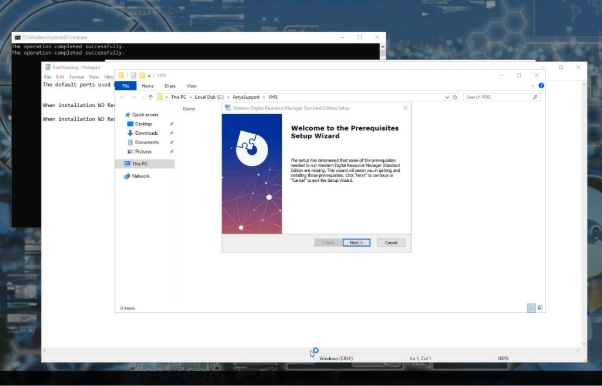Click the 0 items status text
The width and height of the screenshot is (602, 386).
coord(128,308)
